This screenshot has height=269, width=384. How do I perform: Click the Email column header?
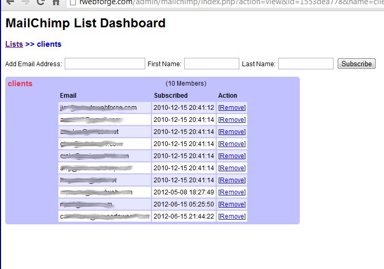(68, 96)
